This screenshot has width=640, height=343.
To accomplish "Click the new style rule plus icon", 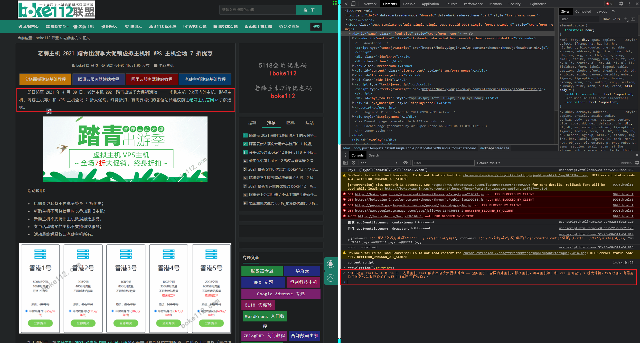I will coord(625,19).
